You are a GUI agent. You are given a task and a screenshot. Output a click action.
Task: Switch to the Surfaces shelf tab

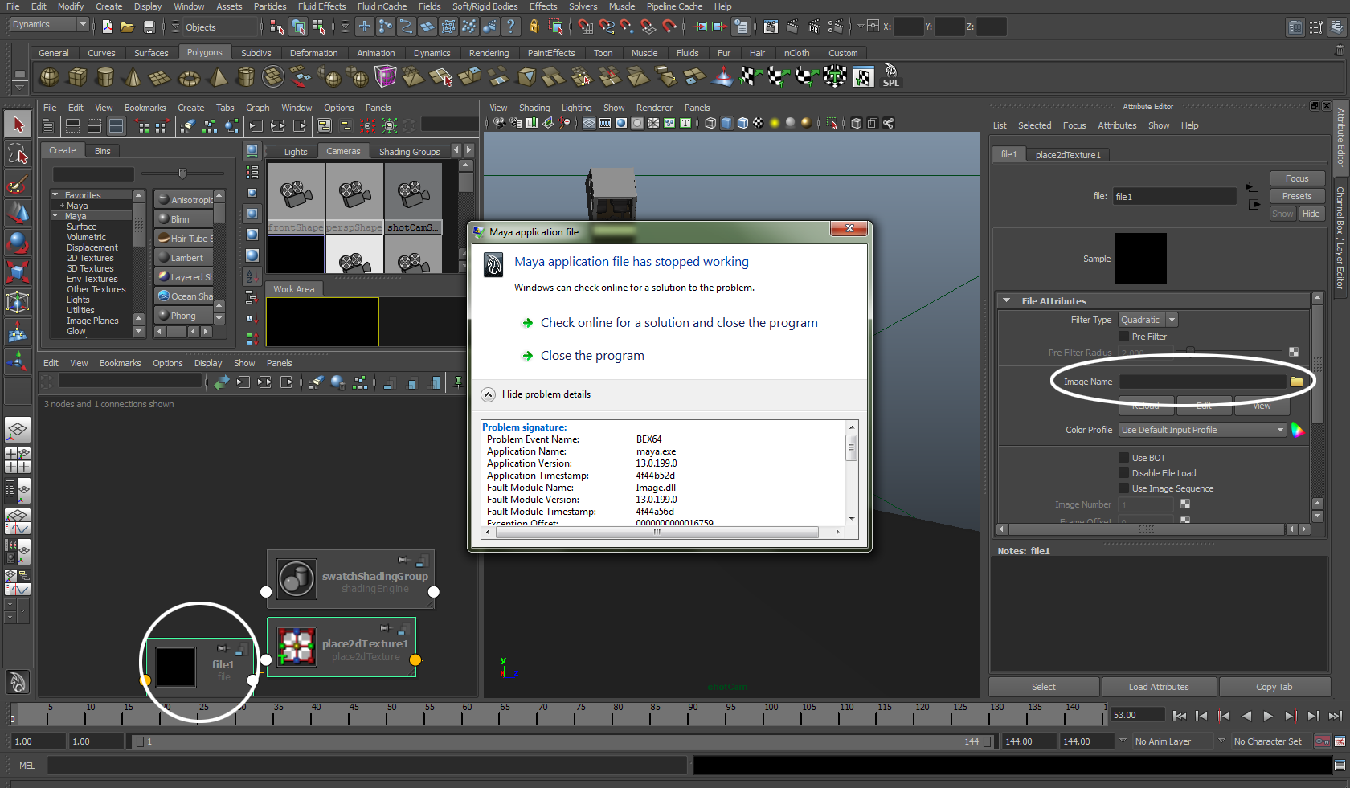(151, 53)
